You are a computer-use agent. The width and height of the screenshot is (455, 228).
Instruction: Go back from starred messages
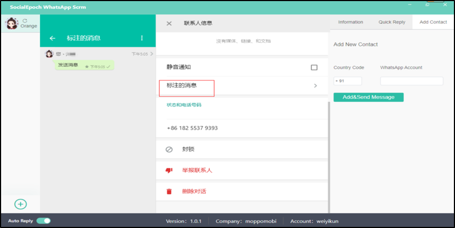(x=52, y=38)
